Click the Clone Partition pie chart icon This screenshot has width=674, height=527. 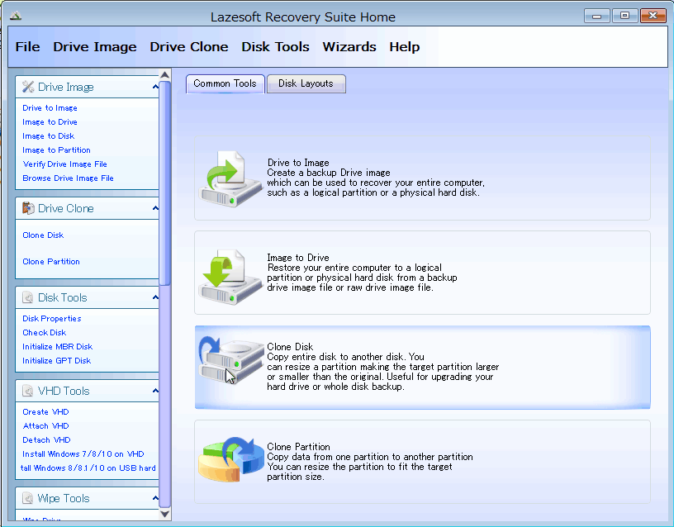click(231, 459)
